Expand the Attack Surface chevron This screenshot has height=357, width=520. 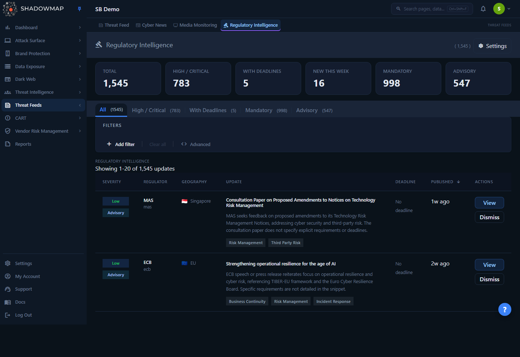(x=80, y=40)
